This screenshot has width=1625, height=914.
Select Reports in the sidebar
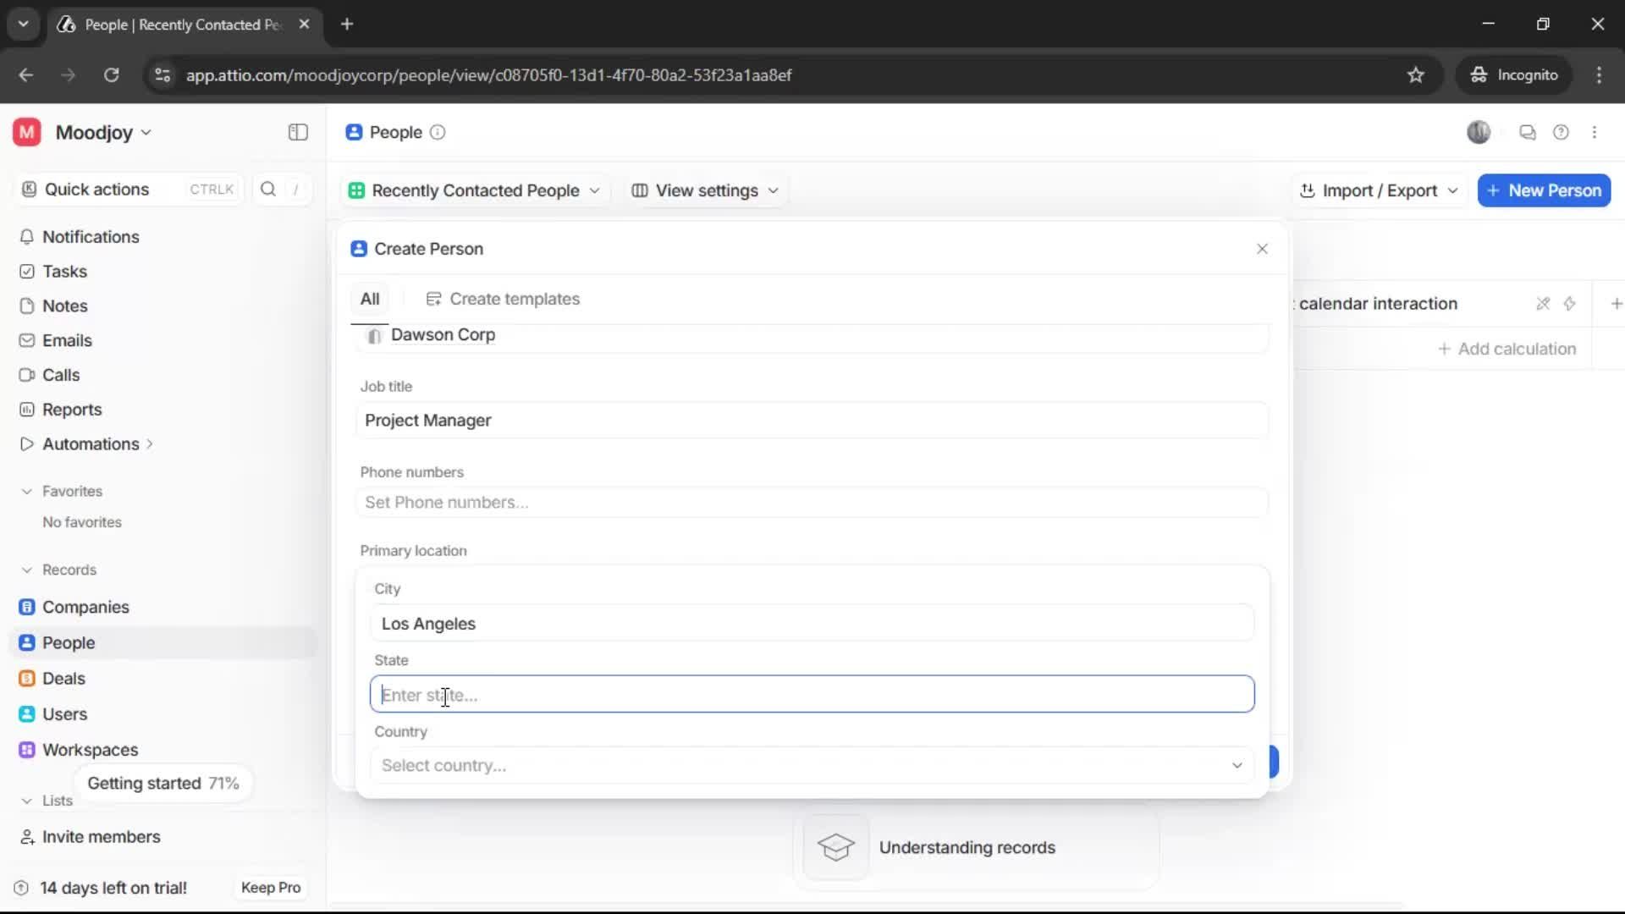71,409
